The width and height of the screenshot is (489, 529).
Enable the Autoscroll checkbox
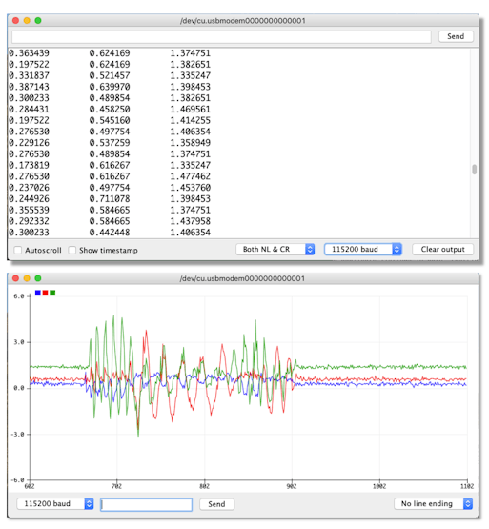coord(17,250)
